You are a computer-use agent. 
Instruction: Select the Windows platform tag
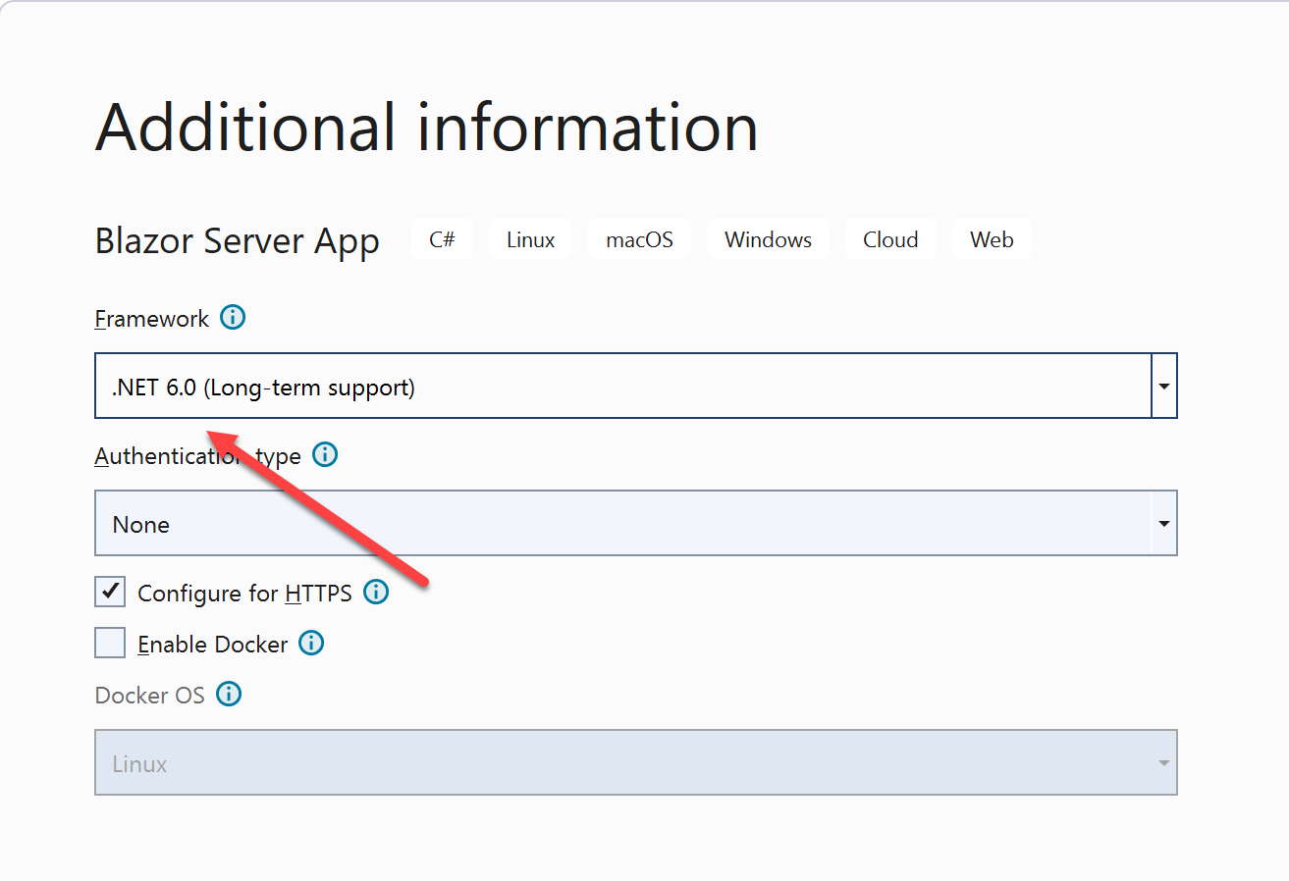pyautogui.click(x=768, y=239)
